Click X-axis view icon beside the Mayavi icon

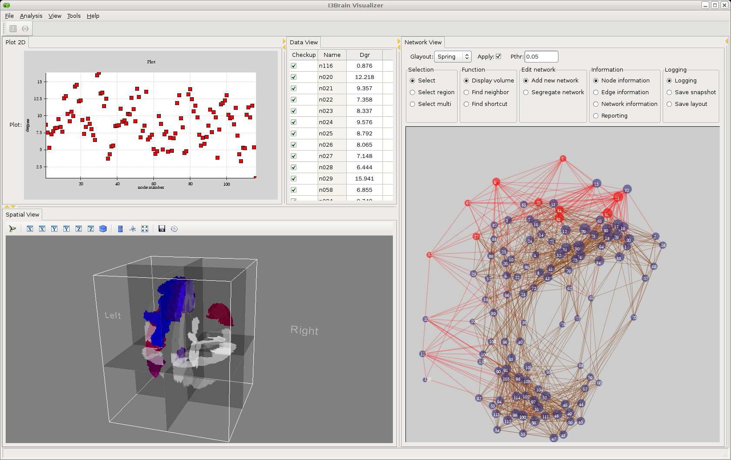coord(30,229)
